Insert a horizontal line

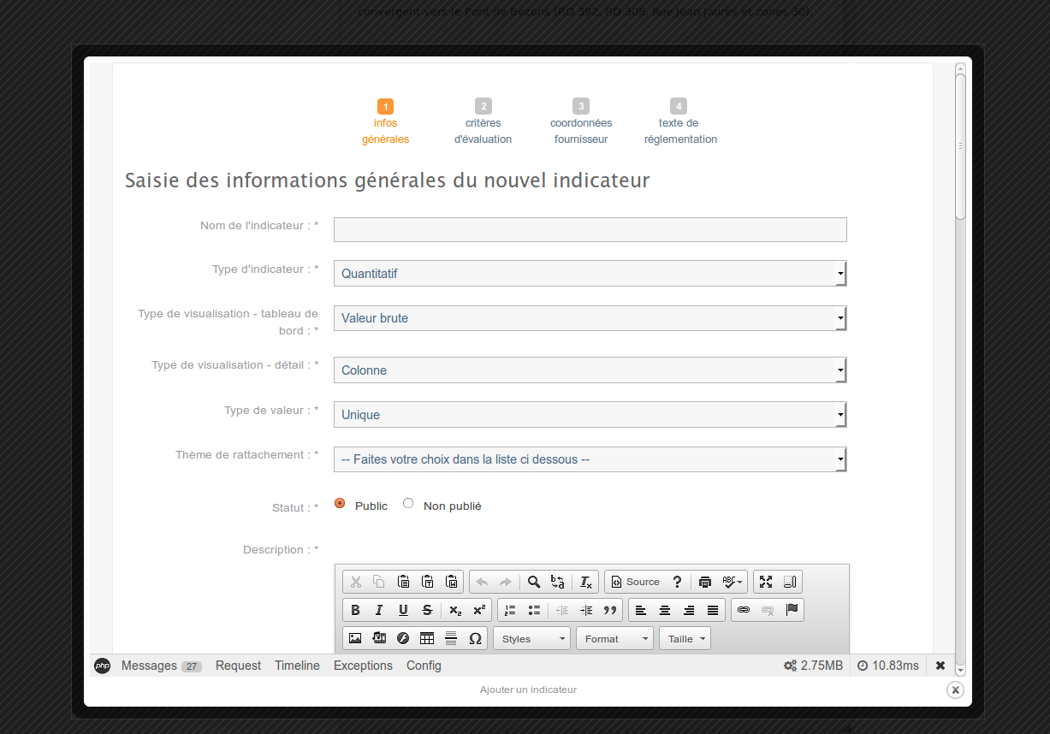[452, 638]
